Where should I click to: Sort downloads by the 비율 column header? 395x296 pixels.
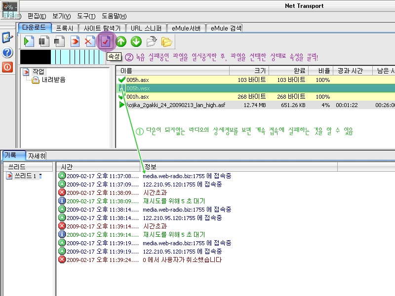[x=320, y=71]
